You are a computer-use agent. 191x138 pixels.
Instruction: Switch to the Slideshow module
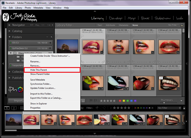point(163,18)
